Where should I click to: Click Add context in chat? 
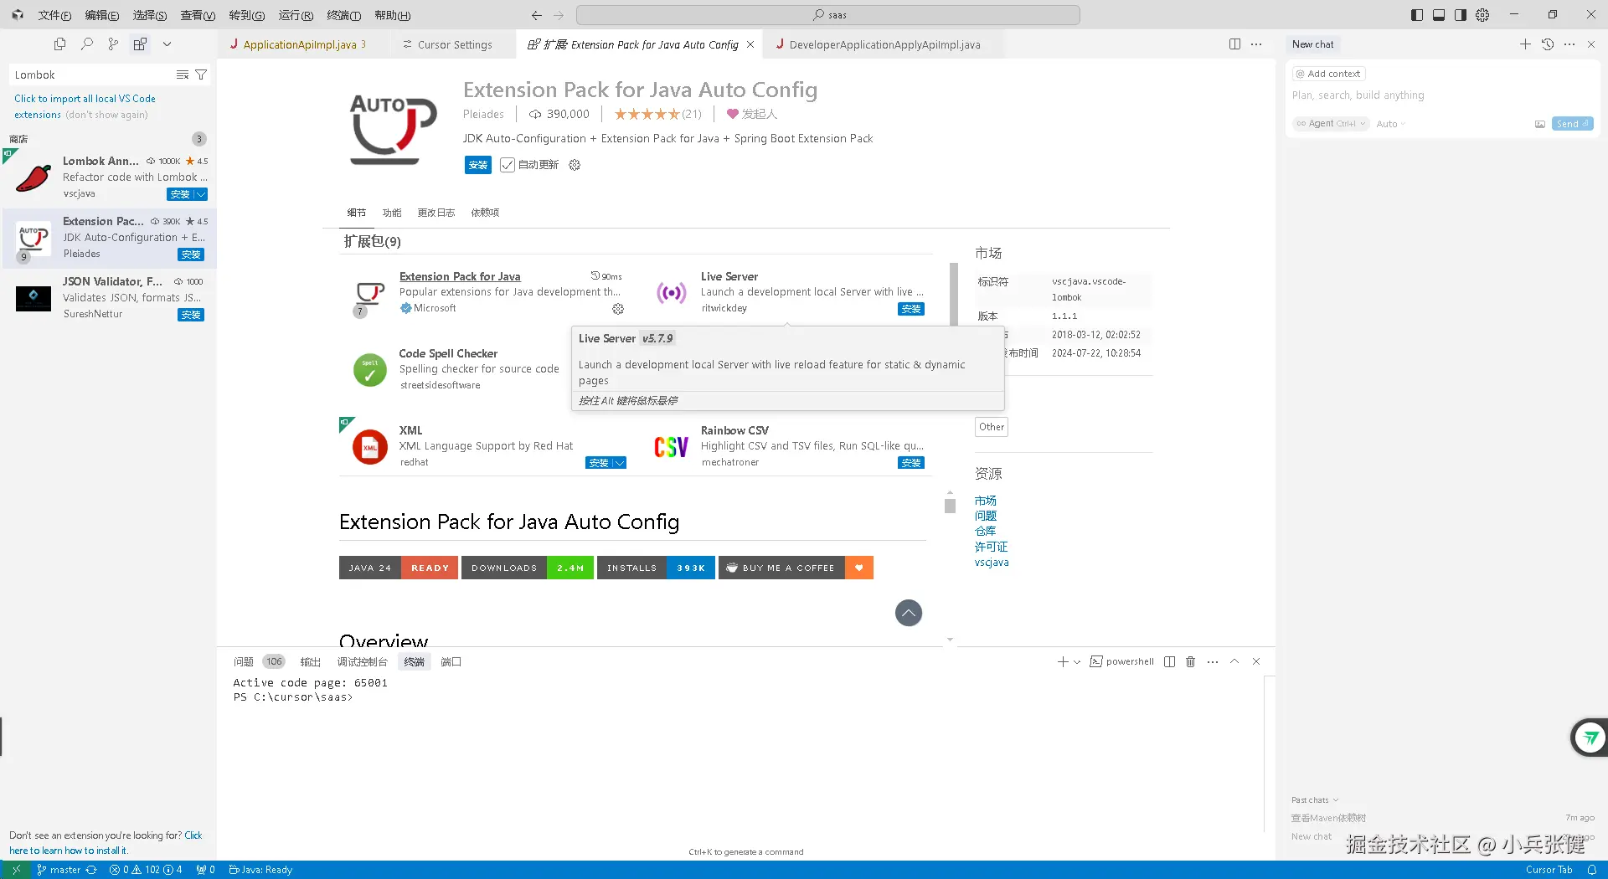(1328, 74)
